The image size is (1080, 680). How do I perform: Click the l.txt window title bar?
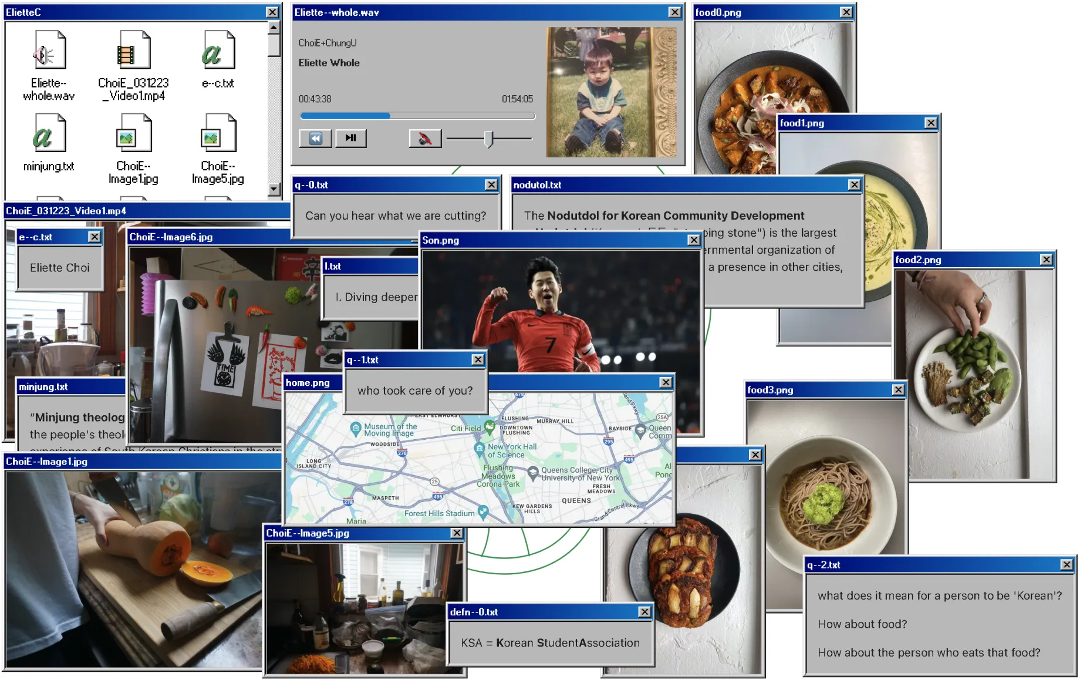[x=370, y=266]
